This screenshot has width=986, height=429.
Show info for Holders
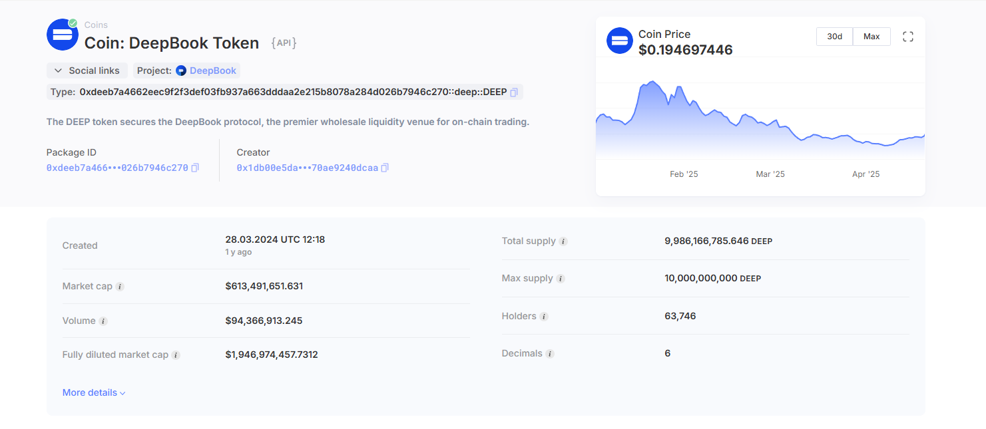[x=544, y=317]
